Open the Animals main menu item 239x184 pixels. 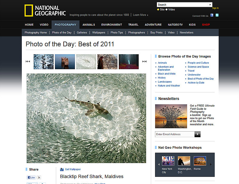[89, 25]
